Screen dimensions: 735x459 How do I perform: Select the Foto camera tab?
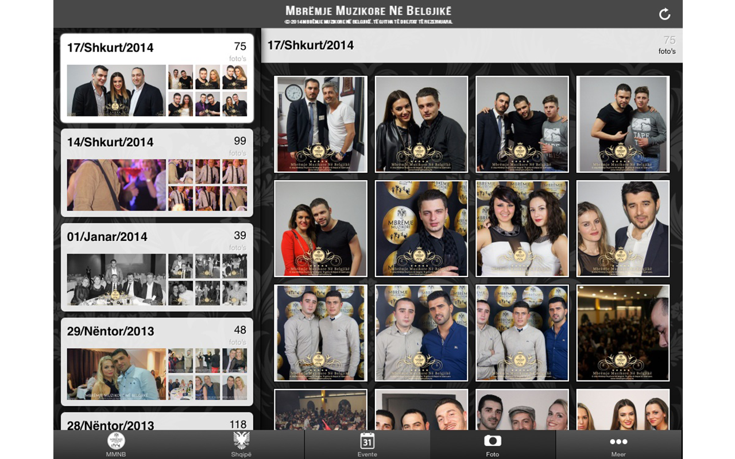click(493, 445)
